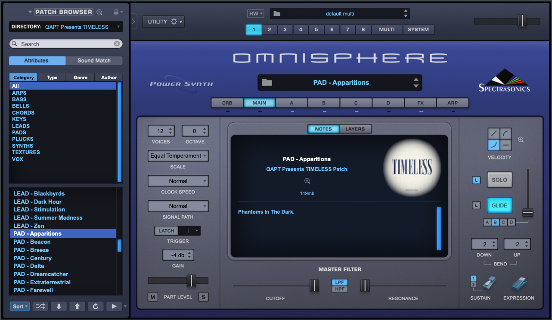Select the PAD - Dreamcatcher patch
The height and width of the screenshot is (320, 552).
(63, 274)
